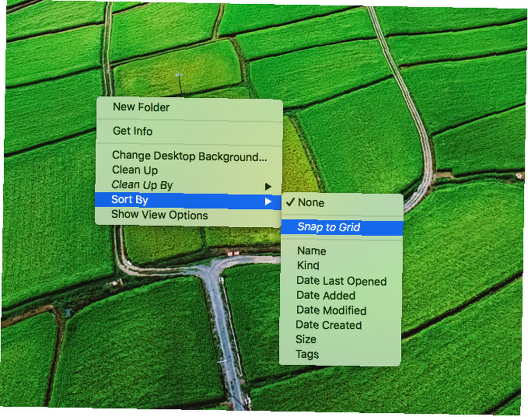Image resolution: width=528 pixels, height=417 pixels.
Task: Expand the Clean Up By submenu
Action: click(189, 185)
